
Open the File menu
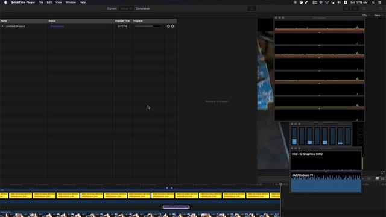pyautogui.click(x=41, y=2)
